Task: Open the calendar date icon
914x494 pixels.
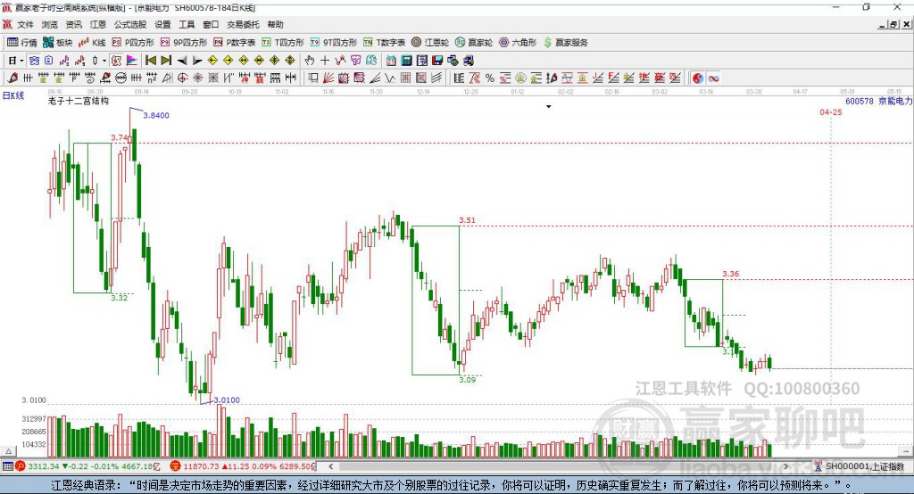Action: point(391,61)
